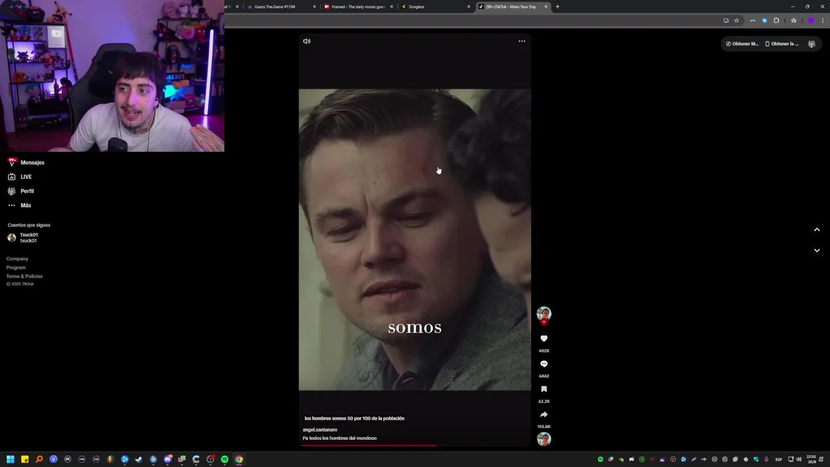Open the orange search app on taskbar

click(39, 459)
